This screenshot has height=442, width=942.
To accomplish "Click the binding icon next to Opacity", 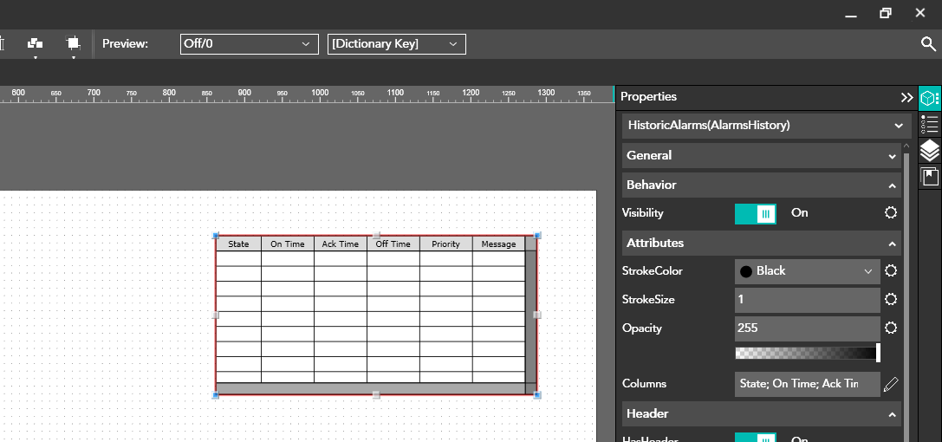I will (890, 328).
